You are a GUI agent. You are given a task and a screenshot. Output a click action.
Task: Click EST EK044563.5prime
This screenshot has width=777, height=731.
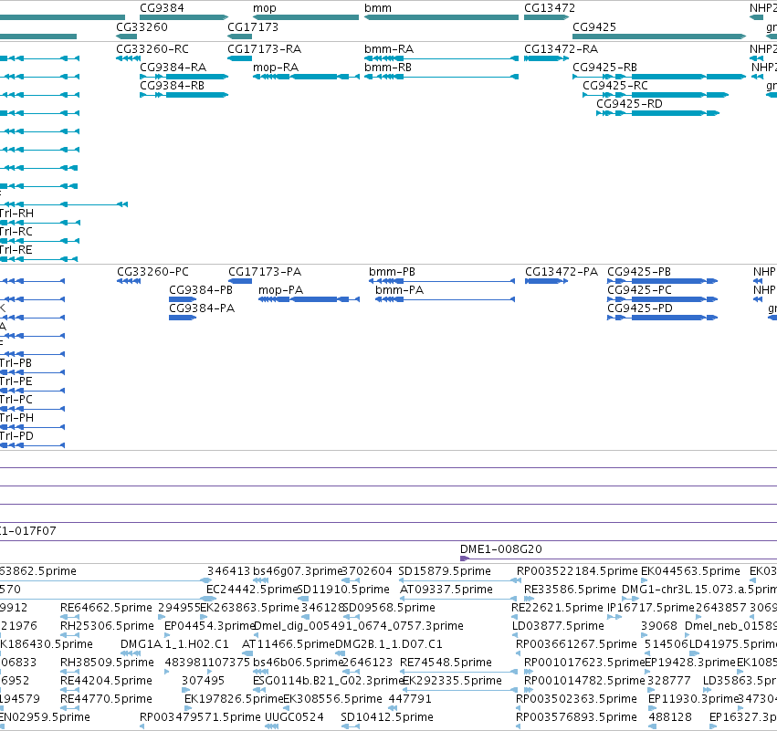[x=645, y=580]
